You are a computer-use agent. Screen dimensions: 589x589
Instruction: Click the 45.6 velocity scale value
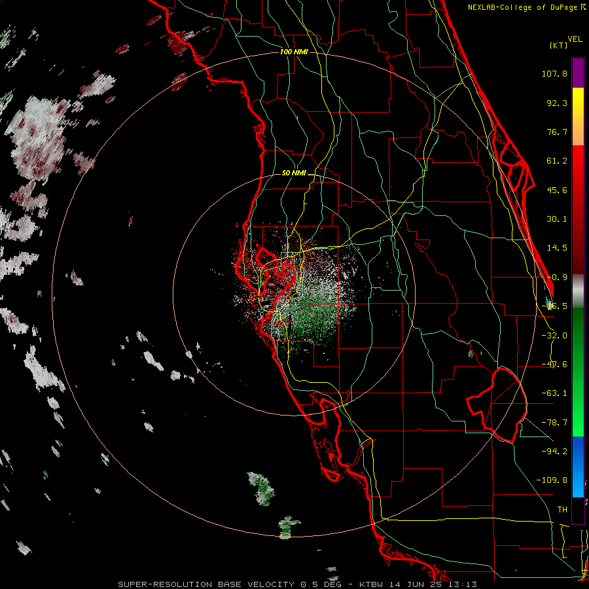tap(557, 190)
